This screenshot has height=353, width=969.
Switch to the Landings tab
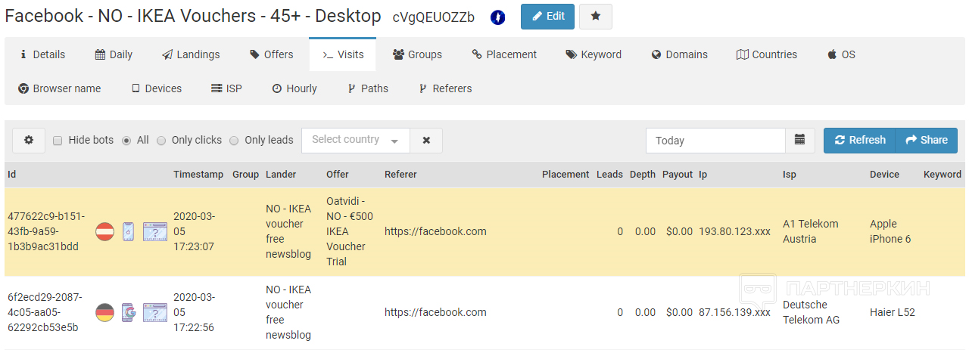[191, 54]
